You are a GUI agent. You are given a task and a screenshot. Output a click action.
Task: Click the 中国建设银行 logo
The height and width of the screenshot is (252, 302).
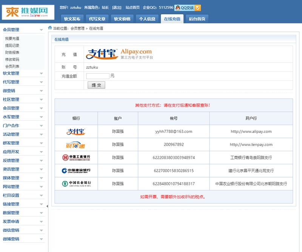click(x=76, y=170)
